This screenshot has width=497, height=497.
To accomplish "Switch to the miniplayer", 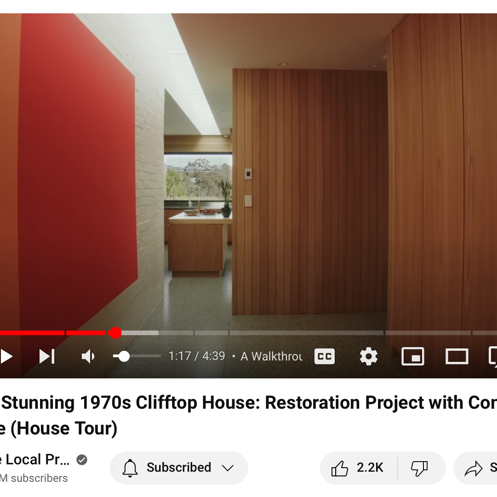I will pos(413,357).
